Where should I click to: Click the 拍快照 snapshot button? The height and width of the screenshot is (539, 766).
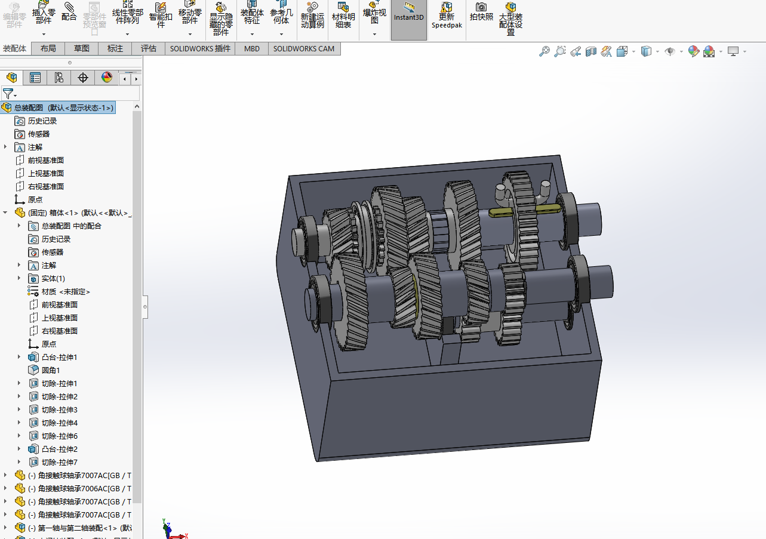click(x=481, y=13)
